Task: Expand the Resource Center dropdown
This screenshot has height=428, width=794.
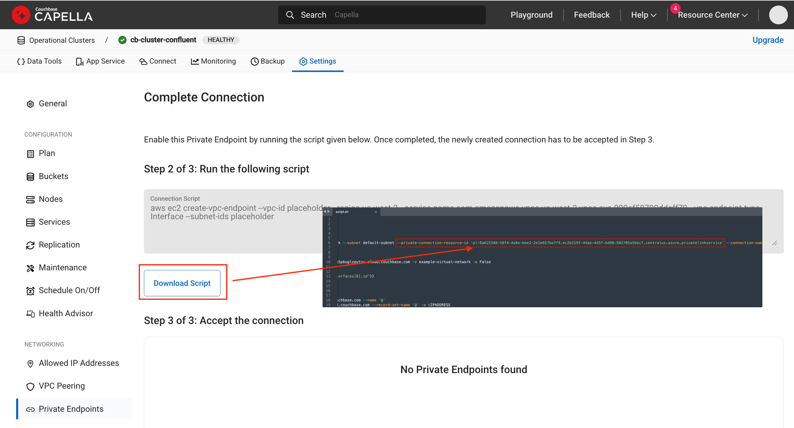Action: click(712, 15)
